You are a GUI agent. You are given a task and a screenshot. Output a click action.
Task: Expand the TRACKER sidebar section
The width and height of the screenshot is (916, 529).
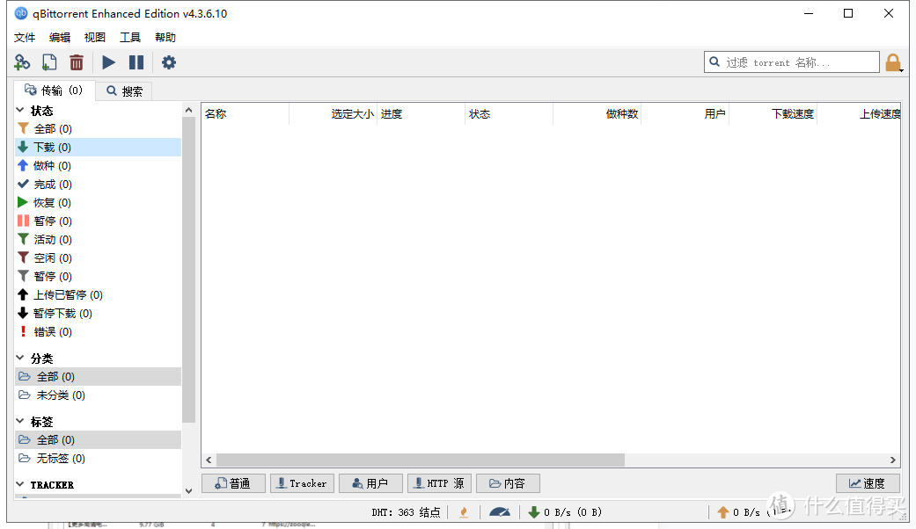pyautogui.click(x=21, y=484)
